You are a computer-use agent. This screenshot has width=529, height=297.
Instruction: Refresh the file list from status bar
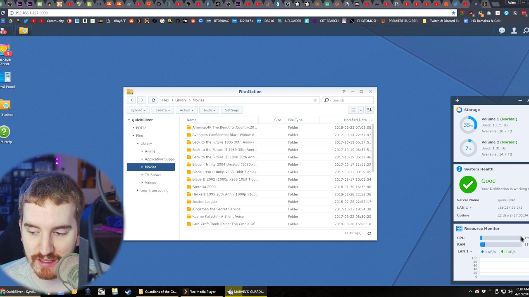(369, 233)
